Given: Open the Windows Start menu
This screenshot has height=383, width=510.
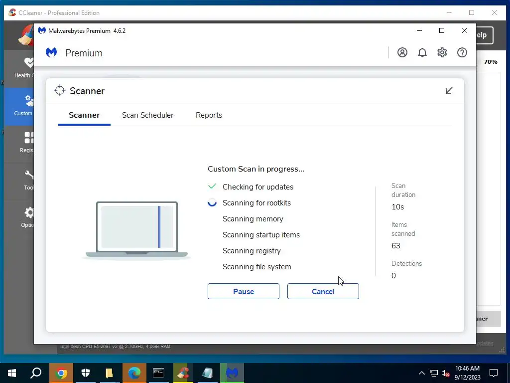Looking at the screenshot, I should click(12, 373).
